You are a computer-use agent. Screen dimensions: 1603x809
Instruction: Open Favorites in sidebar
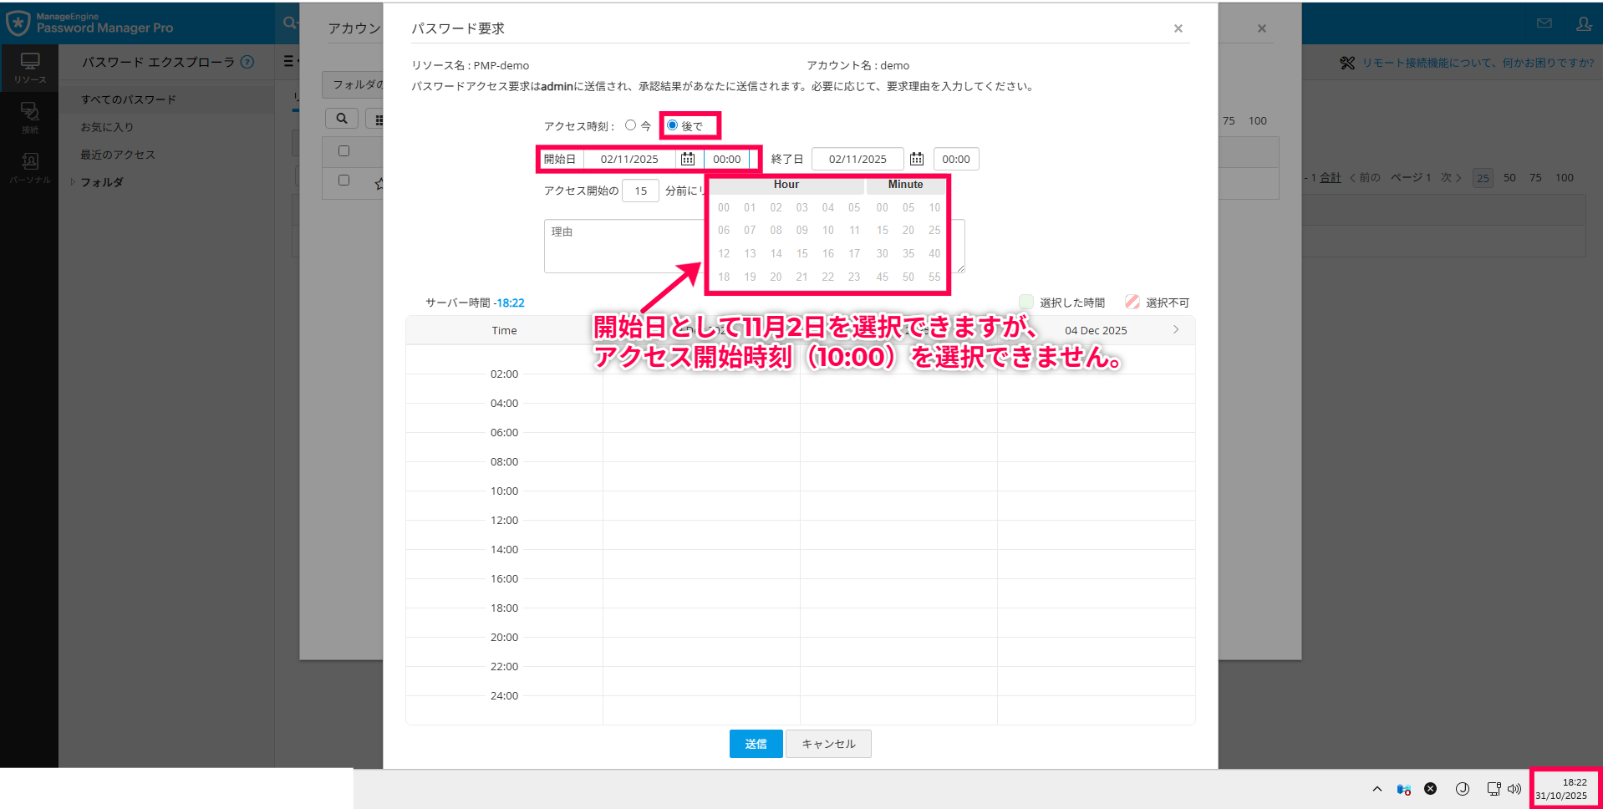pos(107,127)
